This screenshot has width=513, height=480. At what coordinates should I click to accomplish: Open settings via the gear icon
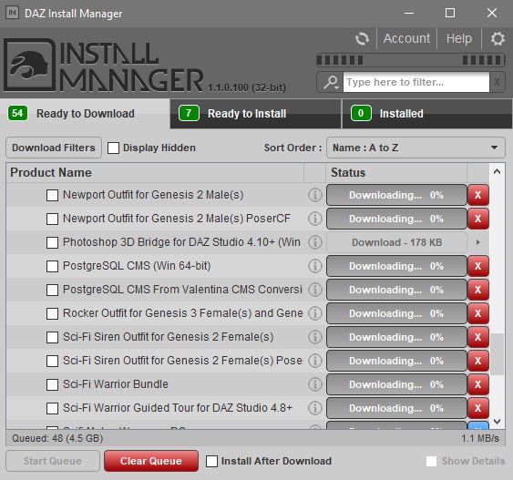click(x=498, y=38)
